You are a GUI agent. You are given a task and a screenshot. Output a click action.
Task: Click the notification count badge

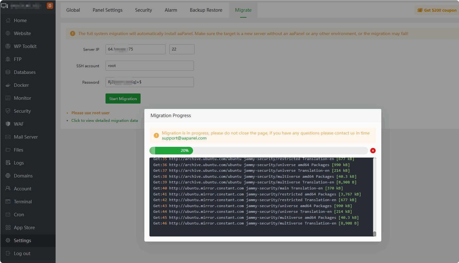tap(50, 6)
